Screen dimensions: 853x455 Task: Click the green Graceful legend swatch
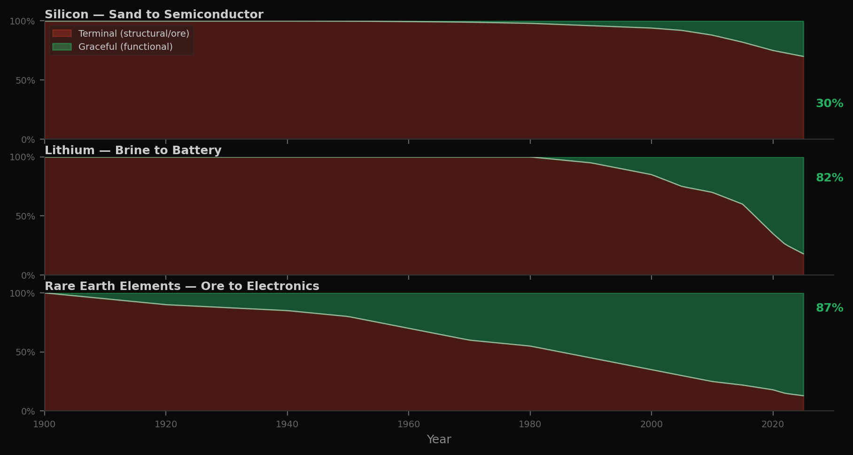coord(62,47)
